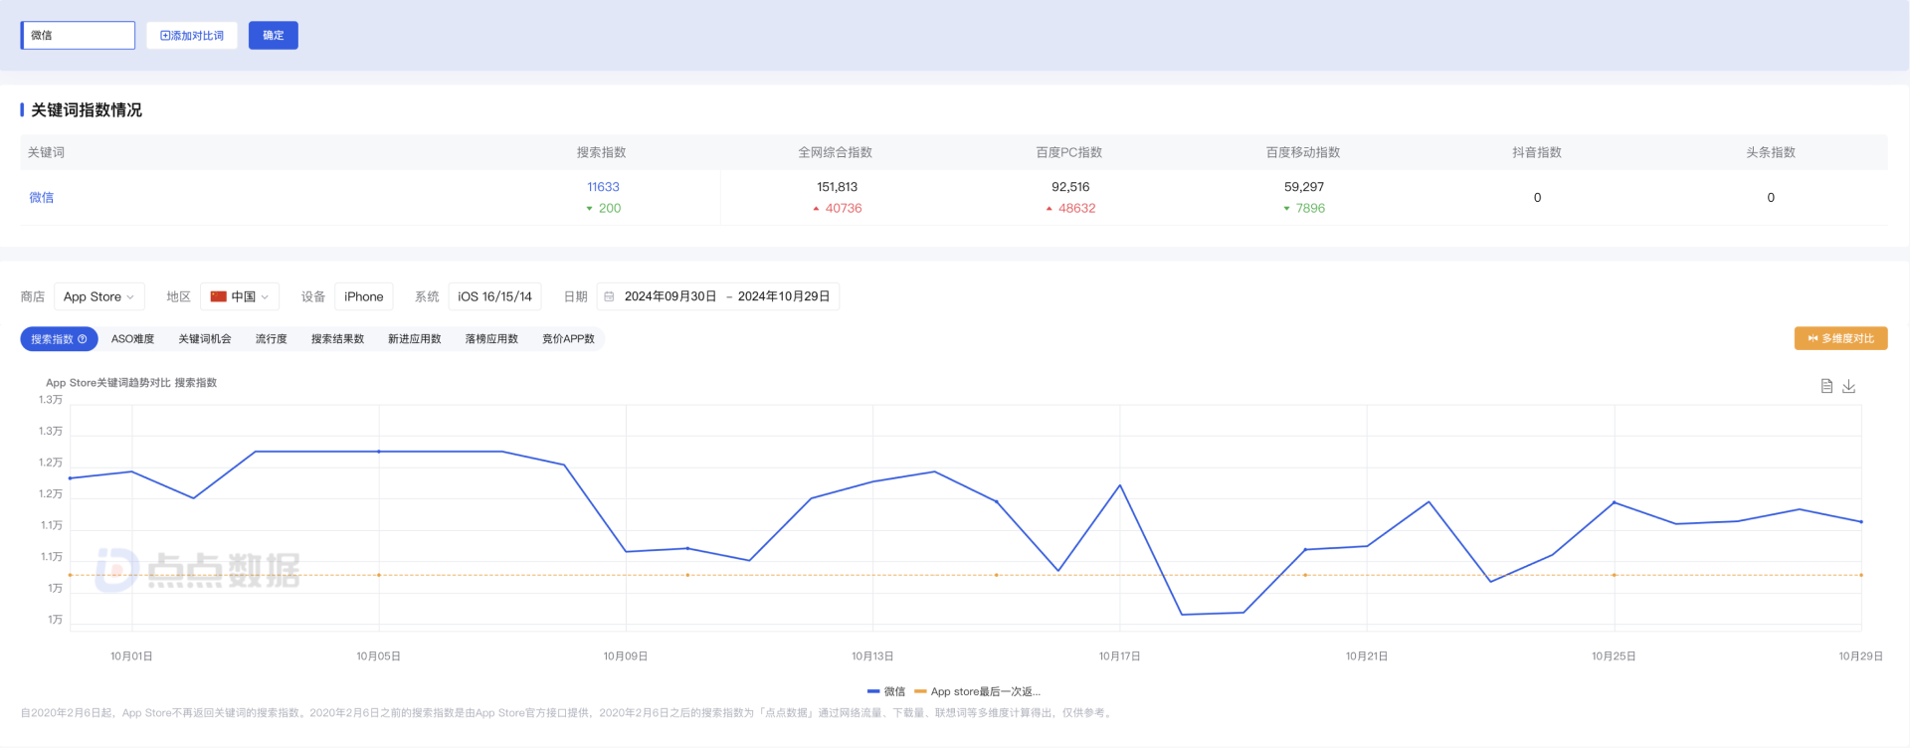Viewport: 1910px width, 748px height.
Task: Click the 添加对比词 button
Action: [x=192, y=35]
